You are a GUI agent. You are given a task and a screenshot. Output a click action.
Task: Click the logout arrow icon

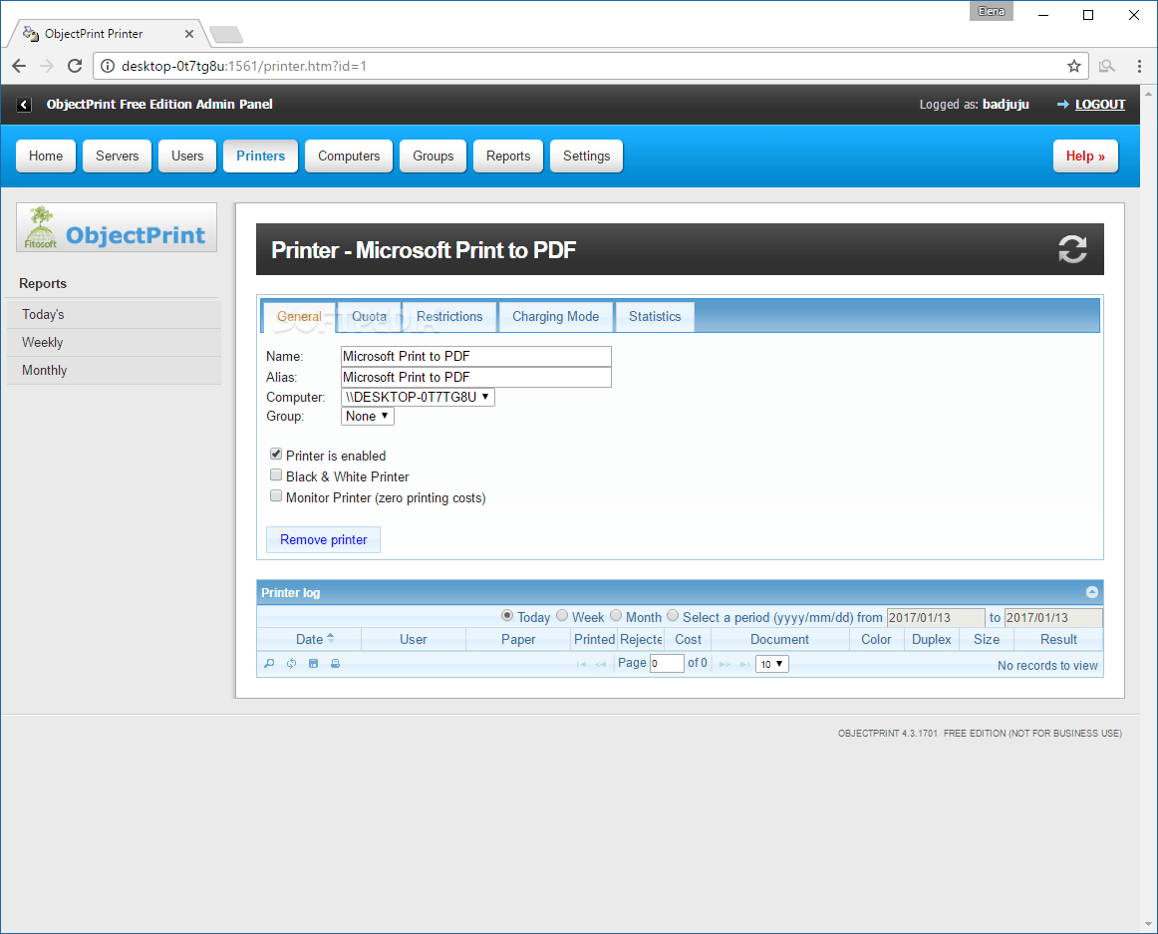tap(1062, 105)
